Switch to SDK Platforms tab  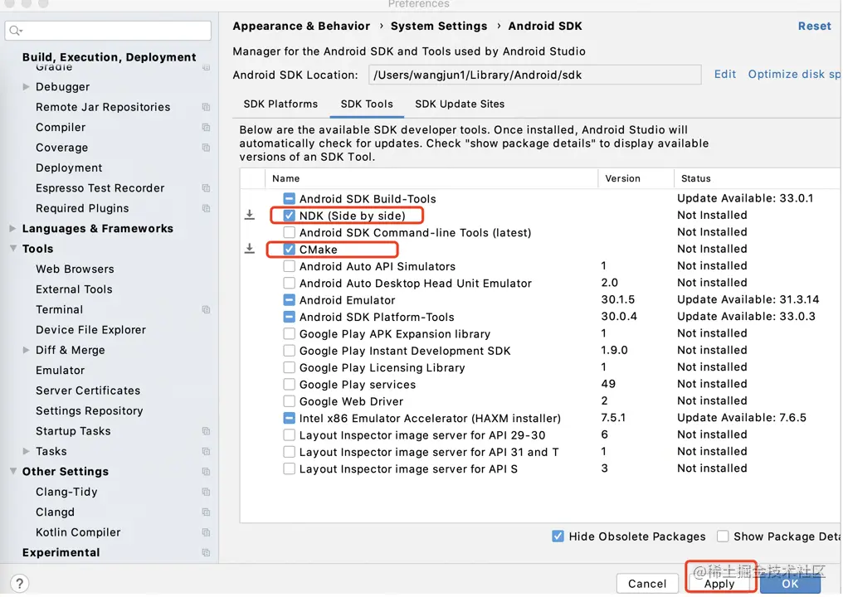tap(280, 104)
